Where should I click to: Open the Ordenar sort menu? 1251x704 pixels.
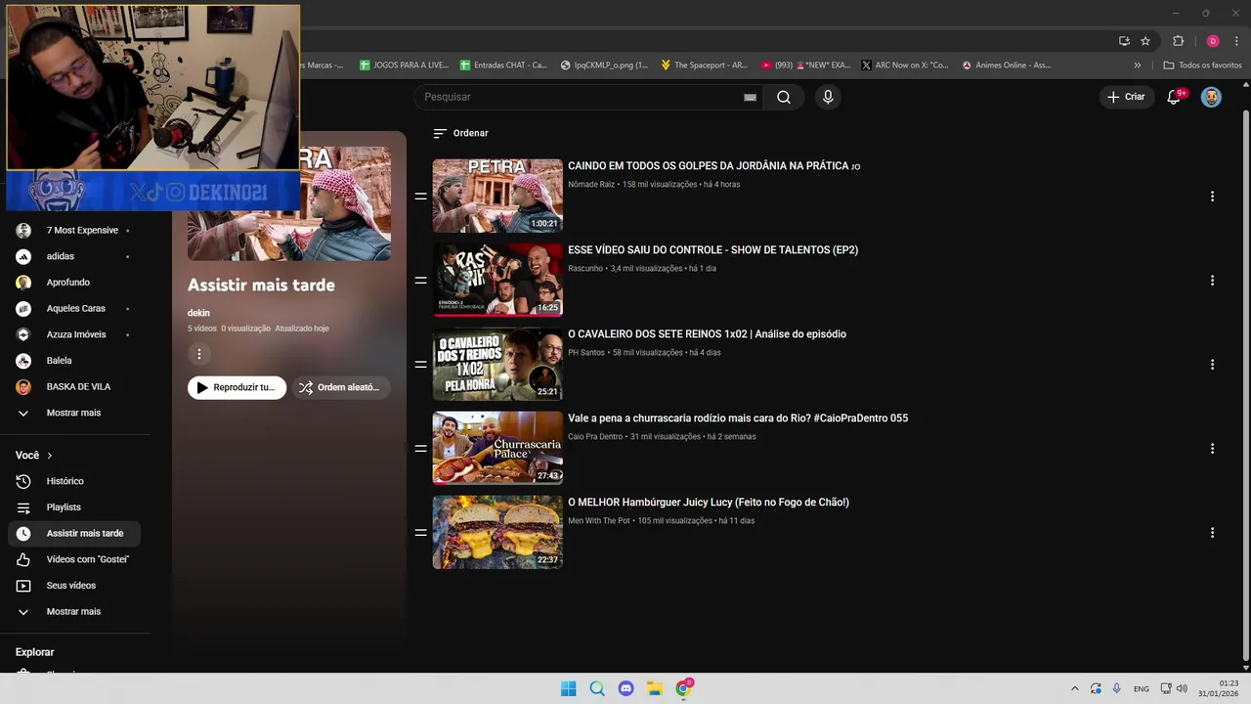tap(460, 133)
